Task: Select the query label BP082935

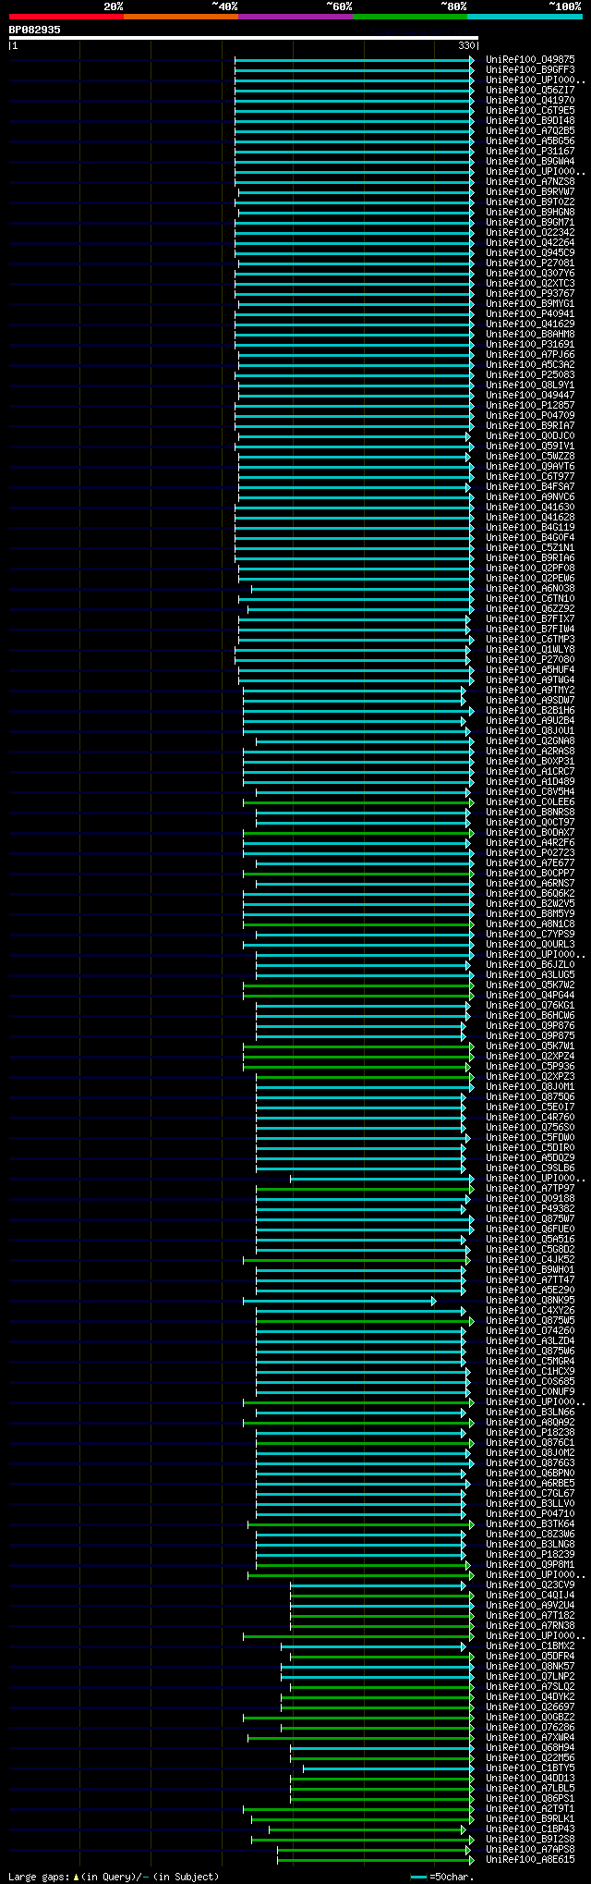Action: click(35, 30)
